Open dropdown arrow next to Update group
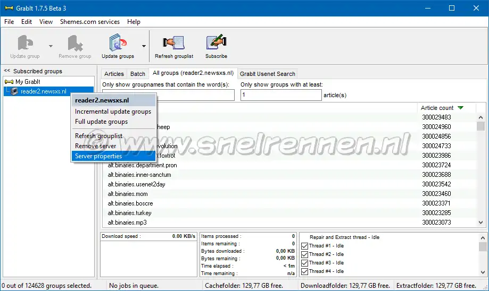Screen dimensions: 489x291 click(x=51, y=46)
